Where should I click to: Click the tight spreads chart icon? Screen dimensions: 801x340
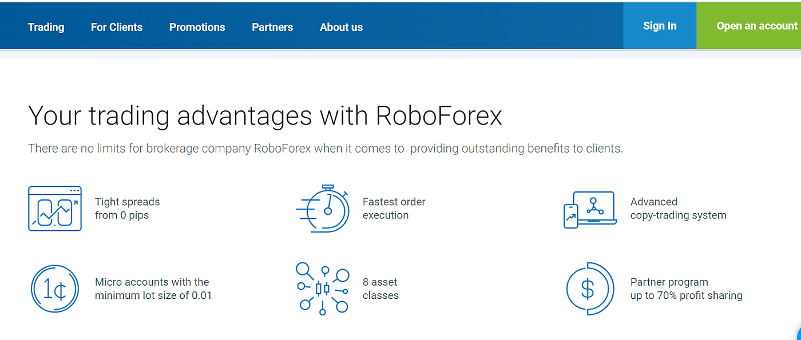pyautogui.click(x=55, y=209)
